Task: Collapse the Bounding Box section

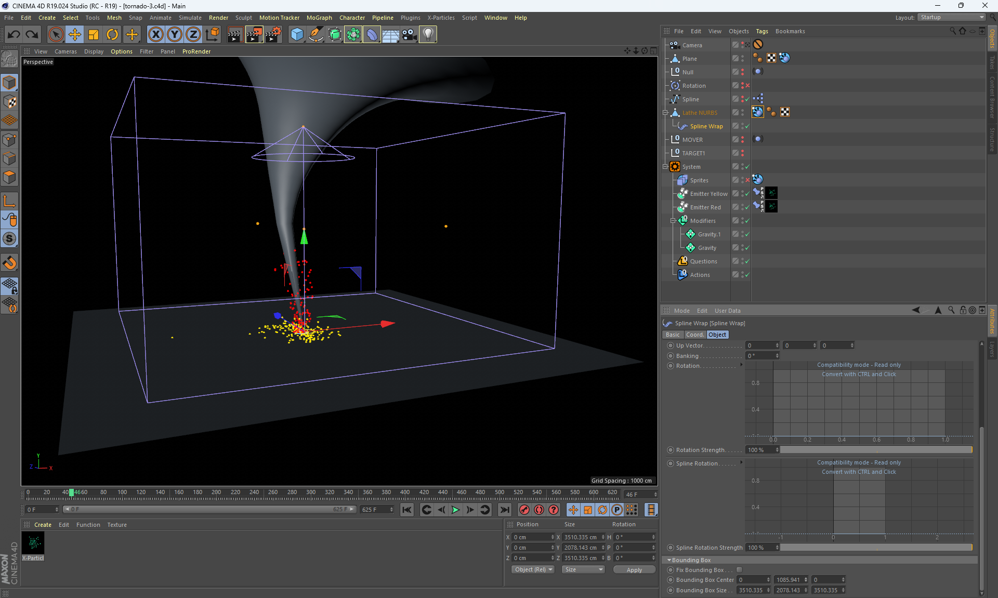Action: coord(669,560)
